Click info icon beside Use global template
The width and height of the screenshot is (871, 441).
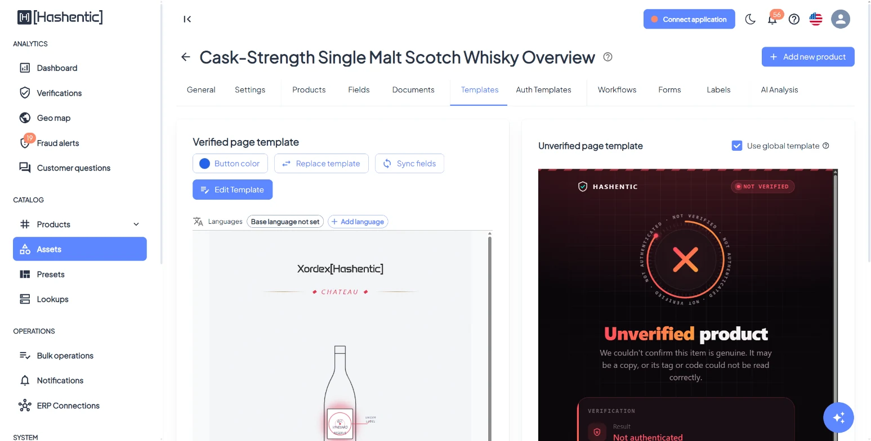(826, 146)
